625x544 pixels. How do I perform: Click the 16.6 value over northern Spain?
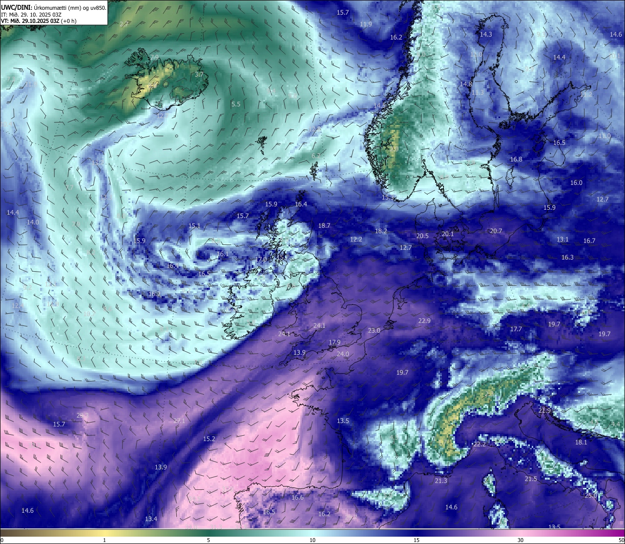(x=298, y=497)
